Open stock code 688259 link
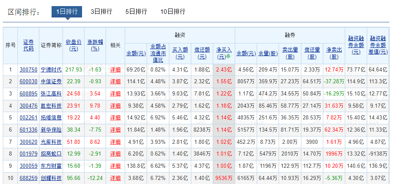Image resolution: width=396 pixels, height=184 pixels. pyautogui.click(x=28, y=178)
